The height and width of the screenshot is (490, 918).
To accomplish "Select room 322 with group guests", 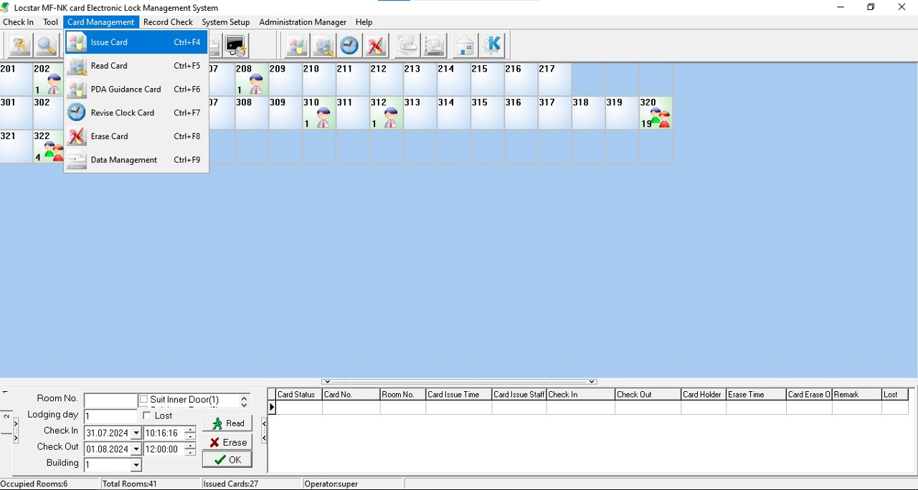I will [48, 147].
